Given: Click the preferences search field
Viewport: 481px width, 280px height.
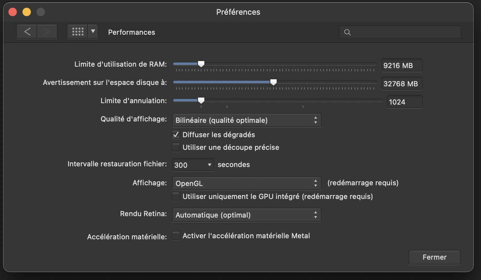Looking at the screenshot, I should coord(404,32).
